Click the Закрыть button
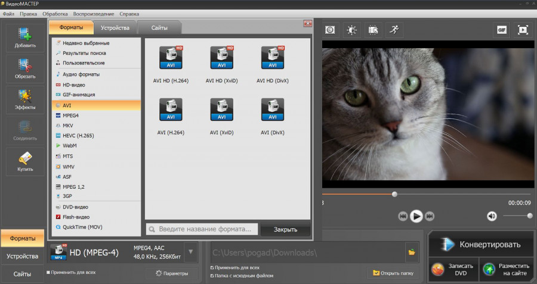This screenshot has width=537, height=284. coord(285,229)
